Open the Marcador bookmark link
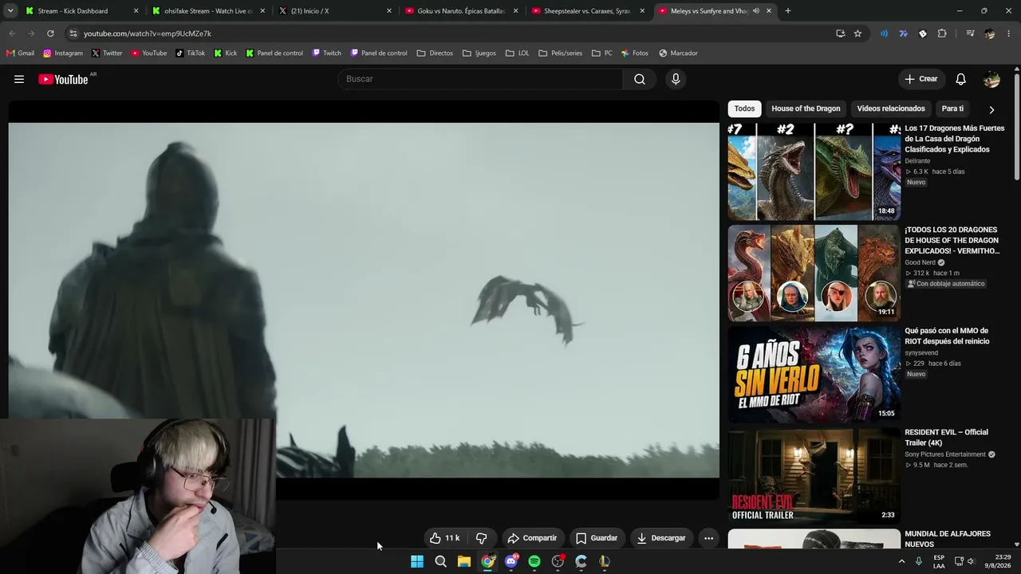 (x=678, y=53)
